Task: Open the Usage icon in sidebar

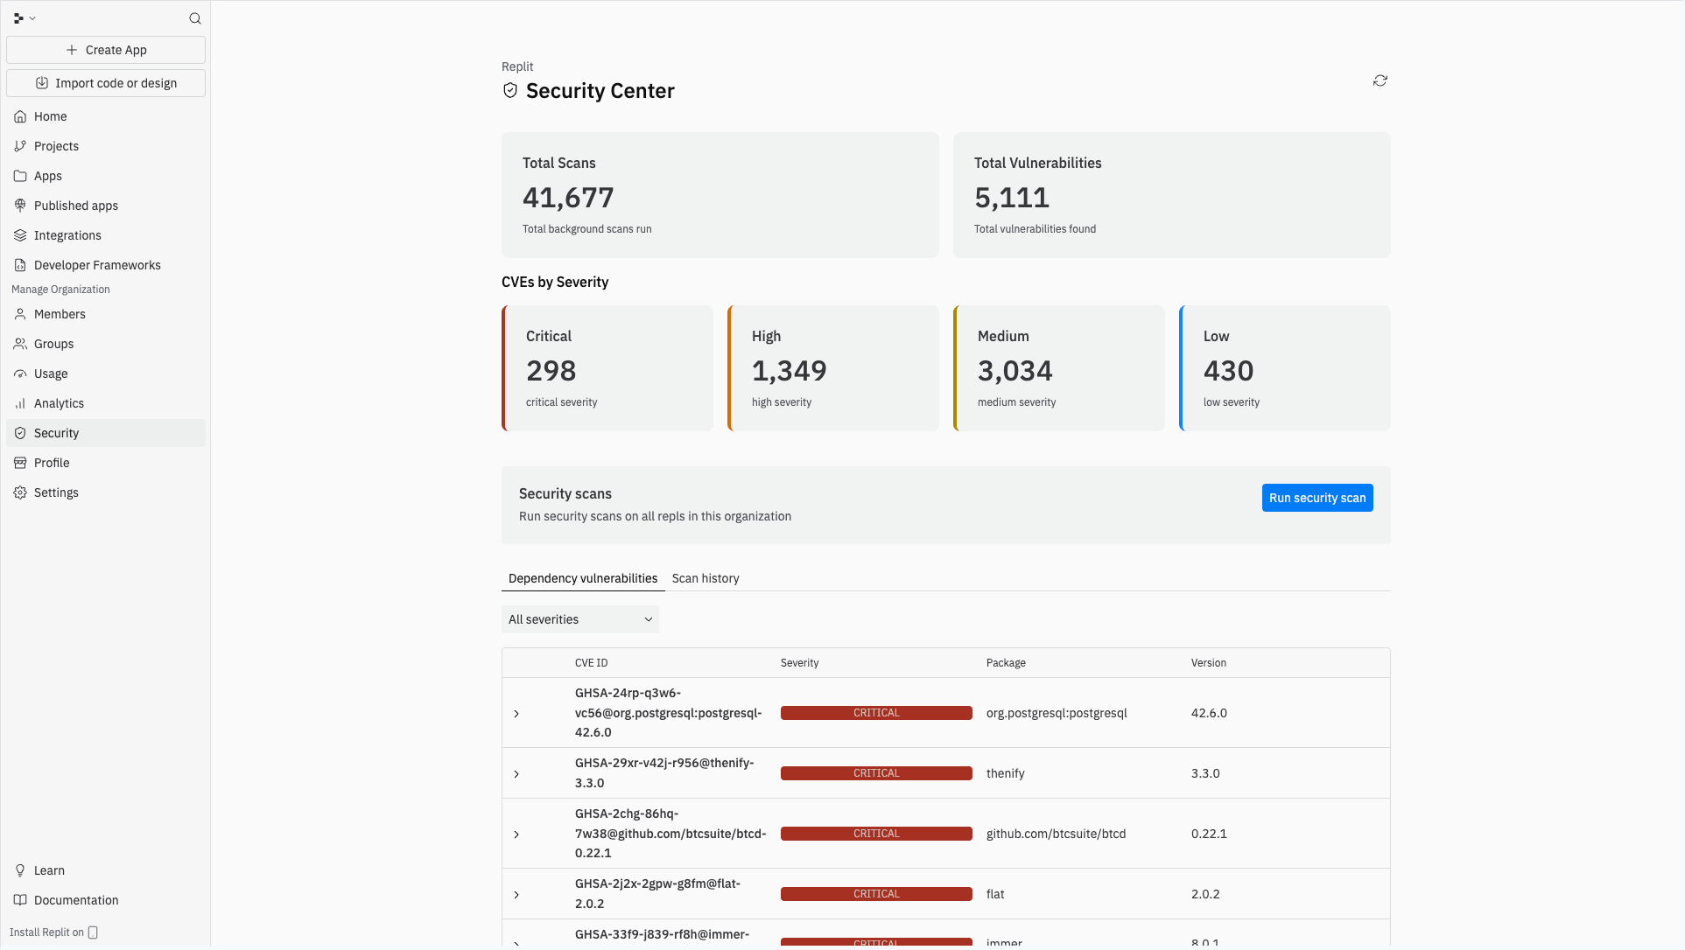Action: (x=19, y=374)
